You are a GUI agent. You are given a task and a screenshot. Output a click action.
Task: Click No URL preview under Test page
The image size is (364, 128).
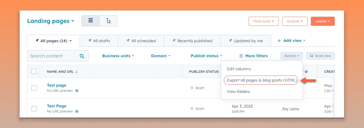coord(60,91)
